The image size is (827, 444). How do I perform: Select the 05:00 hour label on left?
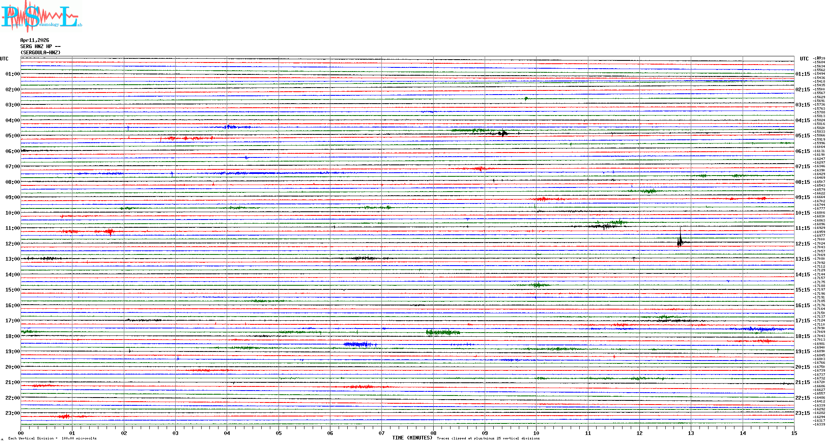point(12,136)
